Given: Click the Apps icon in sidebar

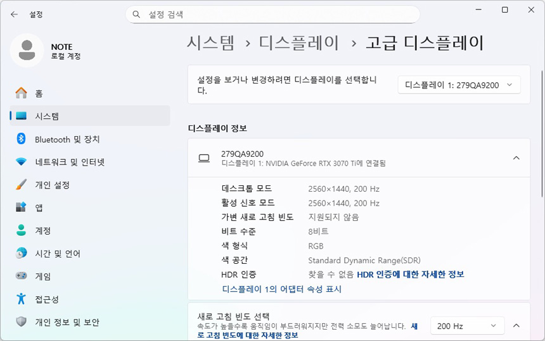Looking at the screenshot, I should 22,208.
